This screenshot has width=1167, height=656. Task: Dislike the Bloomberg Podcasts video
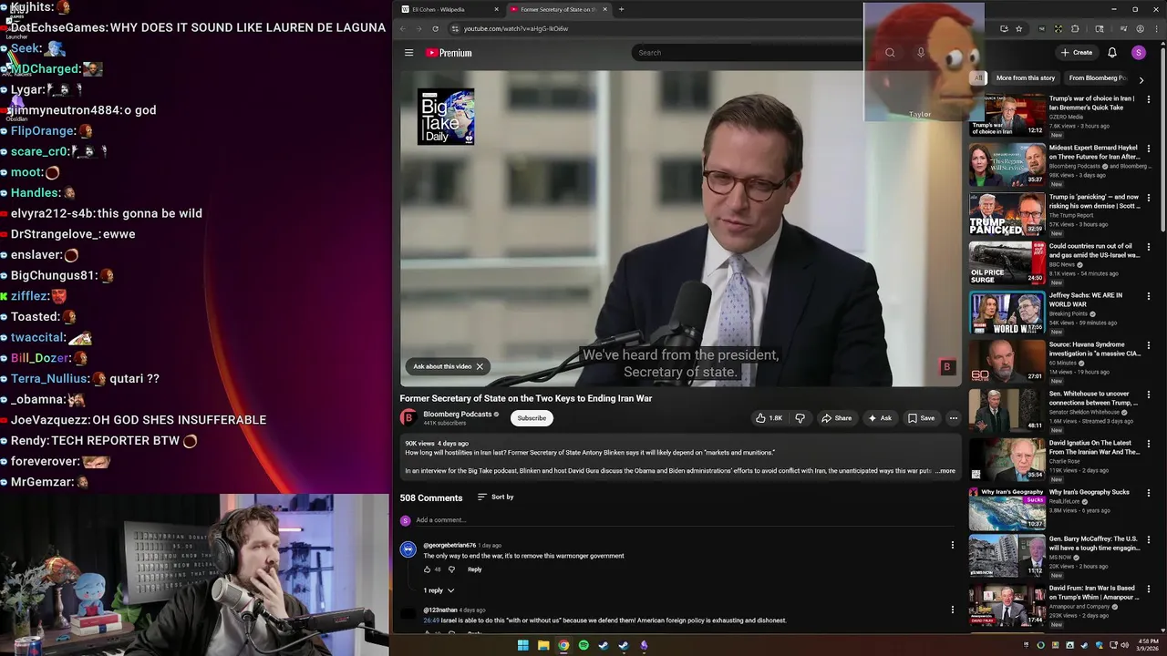[800, 418]
